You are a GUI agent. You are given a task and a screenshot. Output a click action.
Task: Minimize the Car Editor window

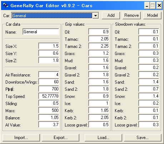147,6
